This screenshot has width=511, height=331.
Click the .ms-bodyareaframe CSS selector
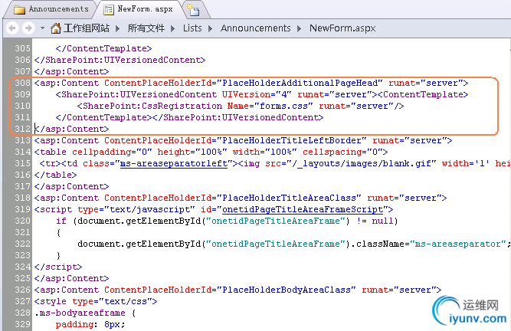point(80,313)
